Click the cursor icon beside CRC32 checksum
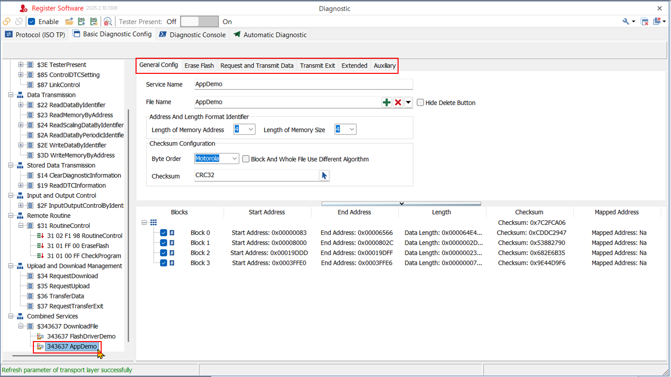671x377 pixels. 324,176
